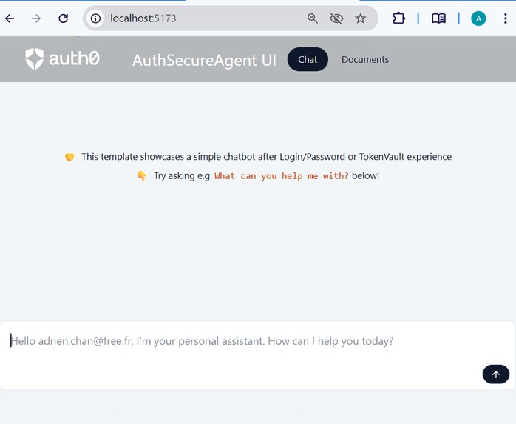View site information for localhost
Screen dimensions: 516x424
pos(96,18)
